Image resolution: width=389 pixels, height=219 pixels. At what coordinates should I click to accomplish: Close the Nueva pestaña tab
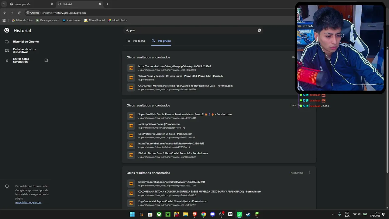pyautogui.click(x=52, y=4)
